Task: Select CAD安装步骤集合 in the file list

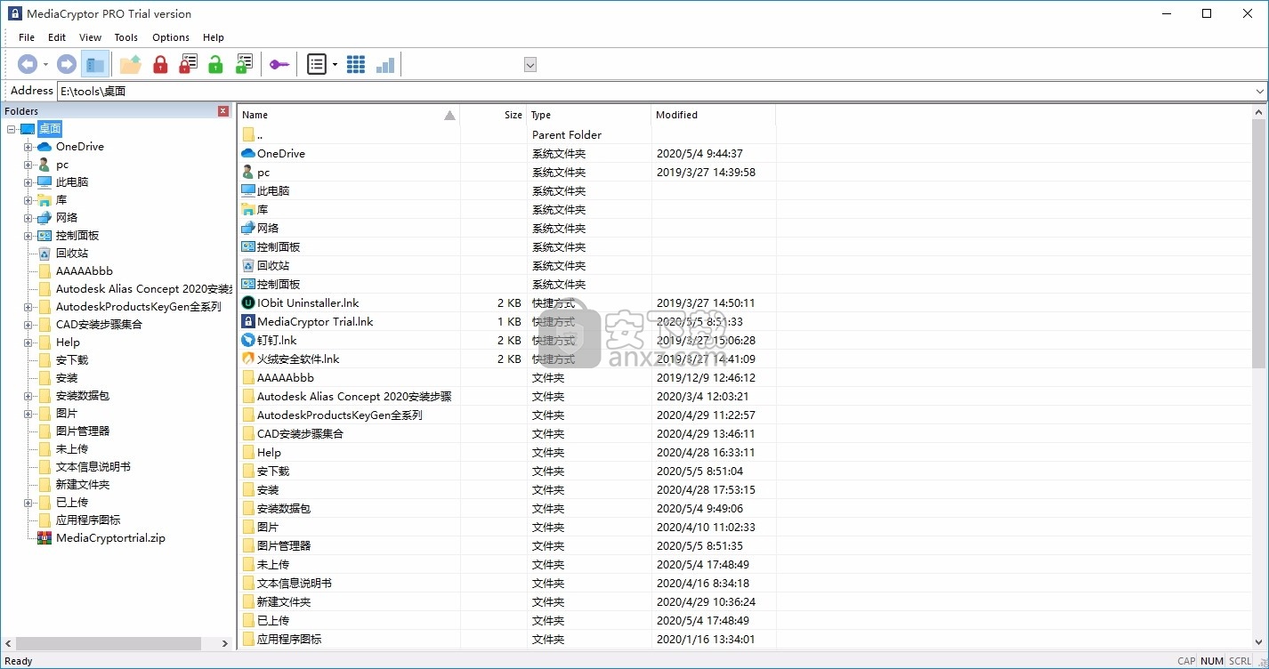Action: tap(300, 434)
